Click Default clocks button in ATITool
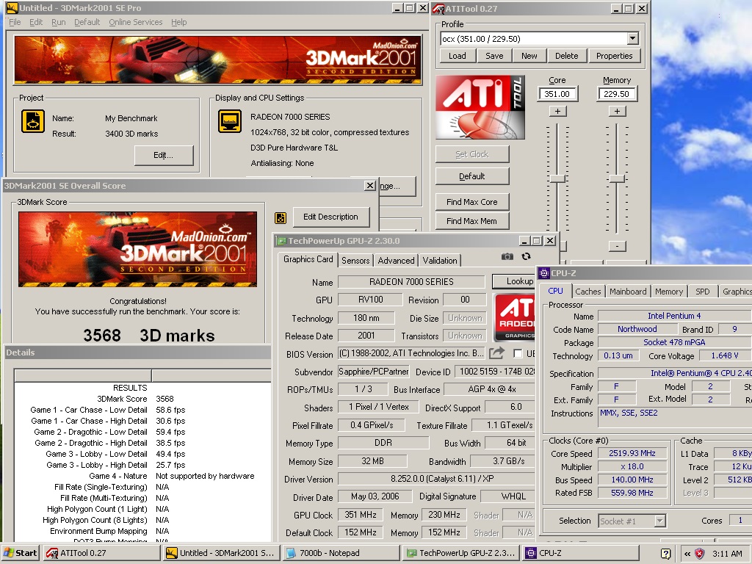752x564 pixels. pos(472,176)
